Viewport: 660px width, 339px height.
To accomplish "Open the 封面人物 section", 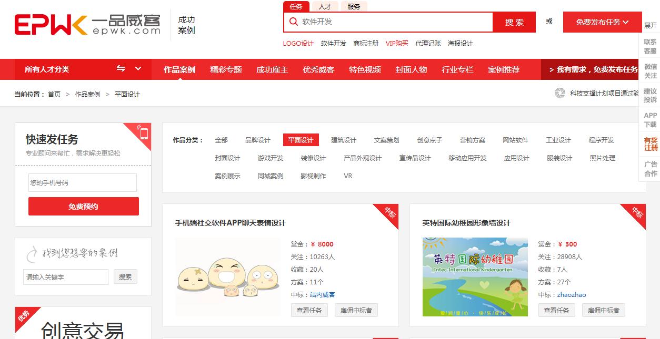I will point(411,69).
